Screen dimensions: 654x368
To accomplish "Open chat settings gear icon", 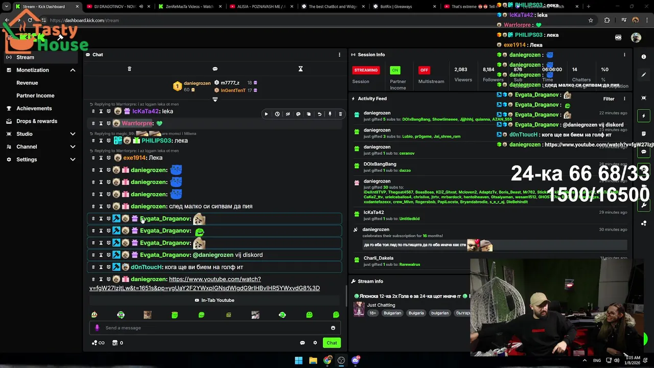I will click(x=315, y=343).
